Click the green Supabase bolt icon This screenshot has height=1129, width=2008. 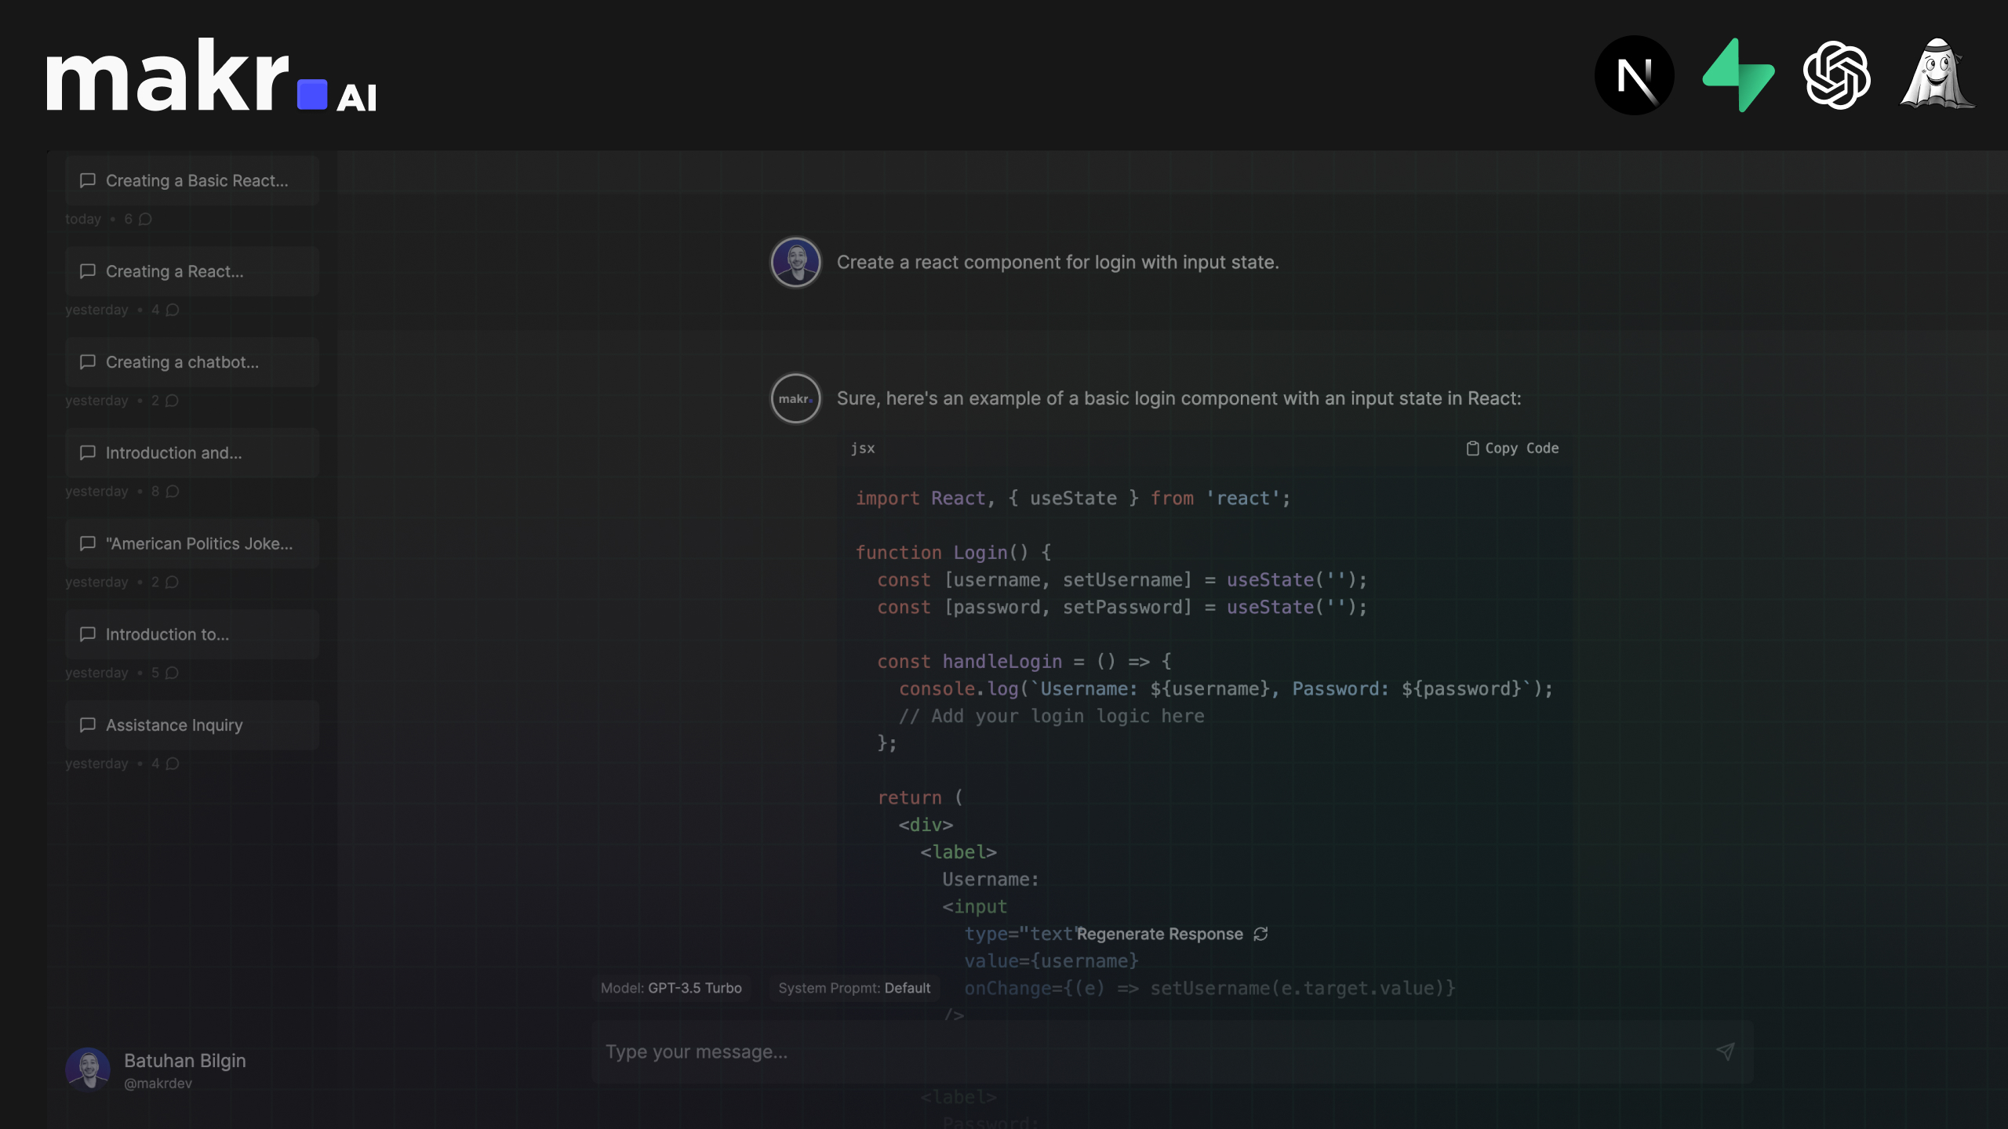(1738, 75)
